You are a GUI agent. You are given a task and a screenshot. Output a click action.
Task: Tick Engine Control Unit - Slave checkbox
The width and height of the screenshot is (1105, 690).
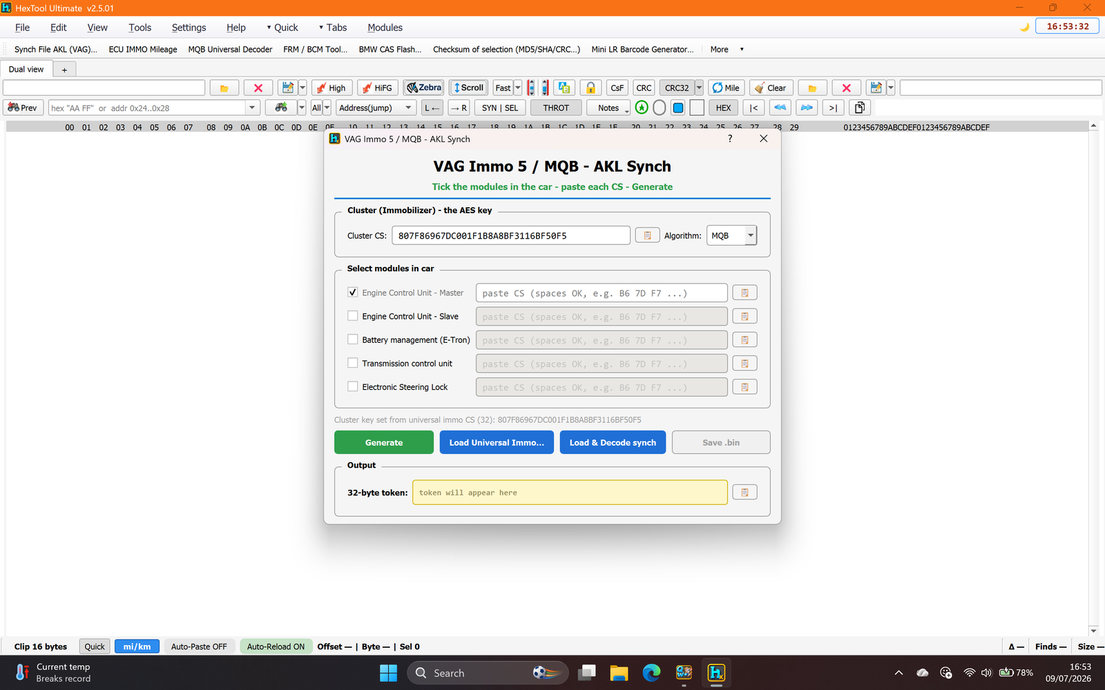(x=353, y=316)
